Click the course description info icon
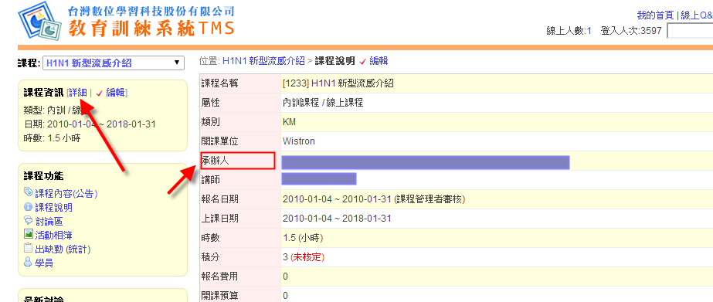Image resolution: width=713 pixels, height=302 pixels. click(28, 208)
